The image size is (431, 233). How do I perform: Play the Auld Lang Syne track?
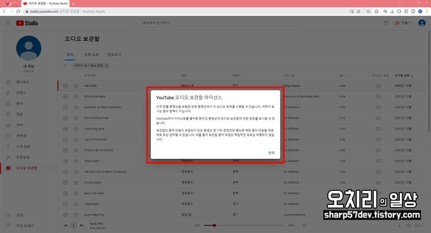point(66,129)
